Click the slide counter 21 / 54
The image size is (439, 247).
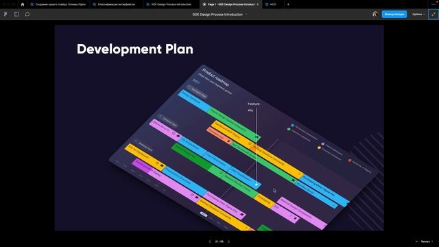[219, 242]
